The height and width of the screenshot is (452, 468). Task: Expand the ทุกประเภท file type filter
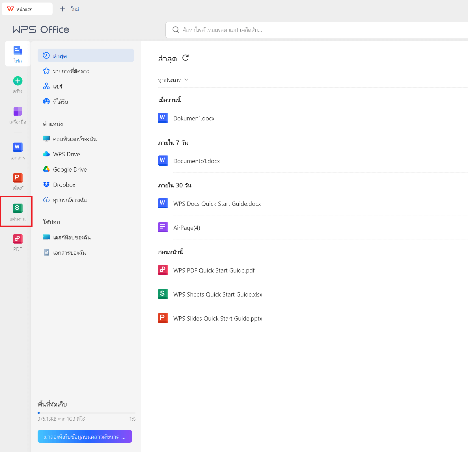click(173, 80)
